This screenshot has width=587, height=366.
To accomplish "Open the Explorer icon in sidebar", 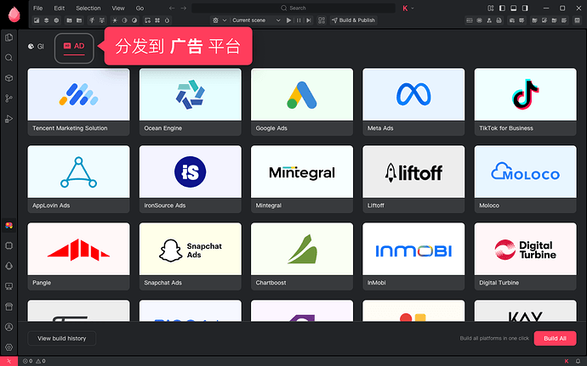I will click(x=9, y=37).
